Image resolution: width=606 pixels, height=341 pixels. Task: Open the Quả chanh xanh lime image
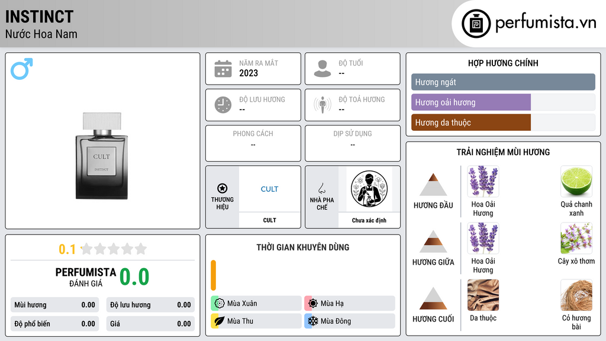[576, 181]
